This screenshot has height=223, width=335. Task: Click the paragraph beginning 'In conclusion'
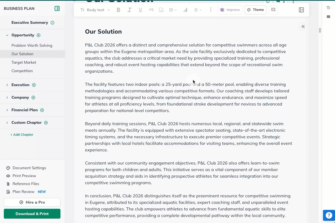click(x=188, y=206)
